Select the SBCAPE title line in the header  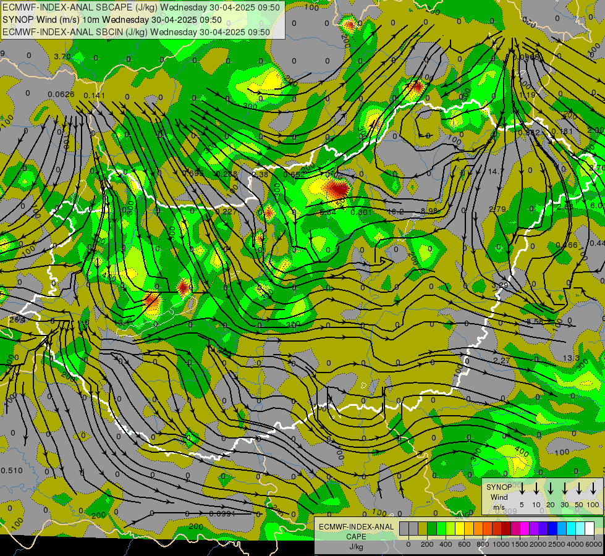[141, 7]
